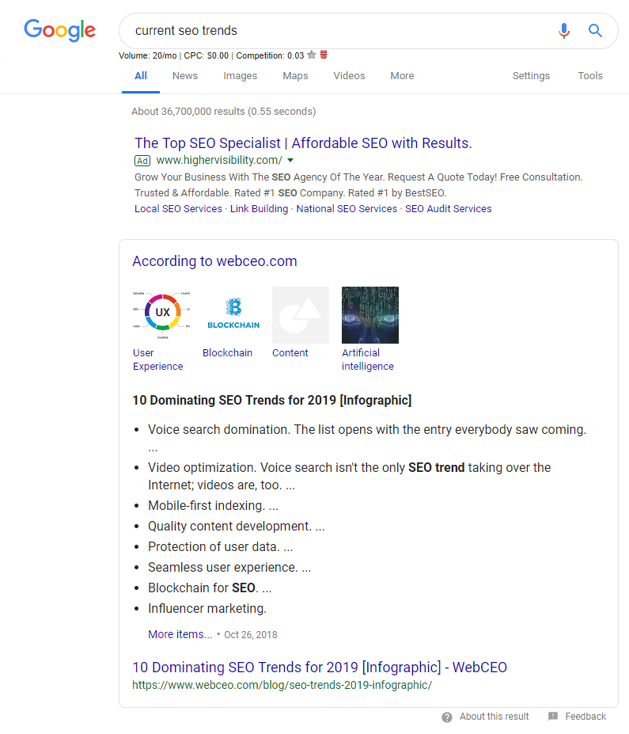
Task: Click the Volume: 20/mo keyword stat
Action: 147,55
